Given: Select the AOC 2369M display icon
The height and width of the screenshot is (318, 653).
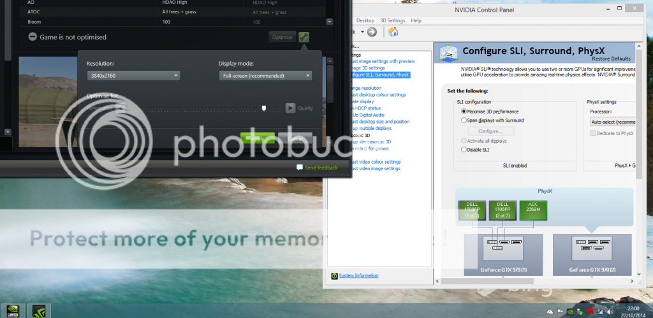Looking at the screenshot, I should 534,210.
